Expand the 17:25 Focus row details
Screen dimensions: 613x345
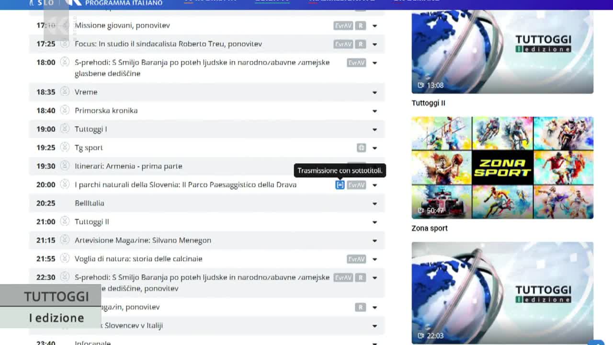pos(375,45)
